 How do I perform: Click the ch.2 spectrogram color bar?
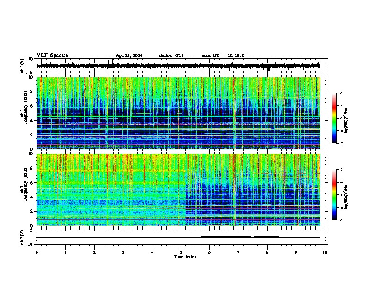coord(335,195)
